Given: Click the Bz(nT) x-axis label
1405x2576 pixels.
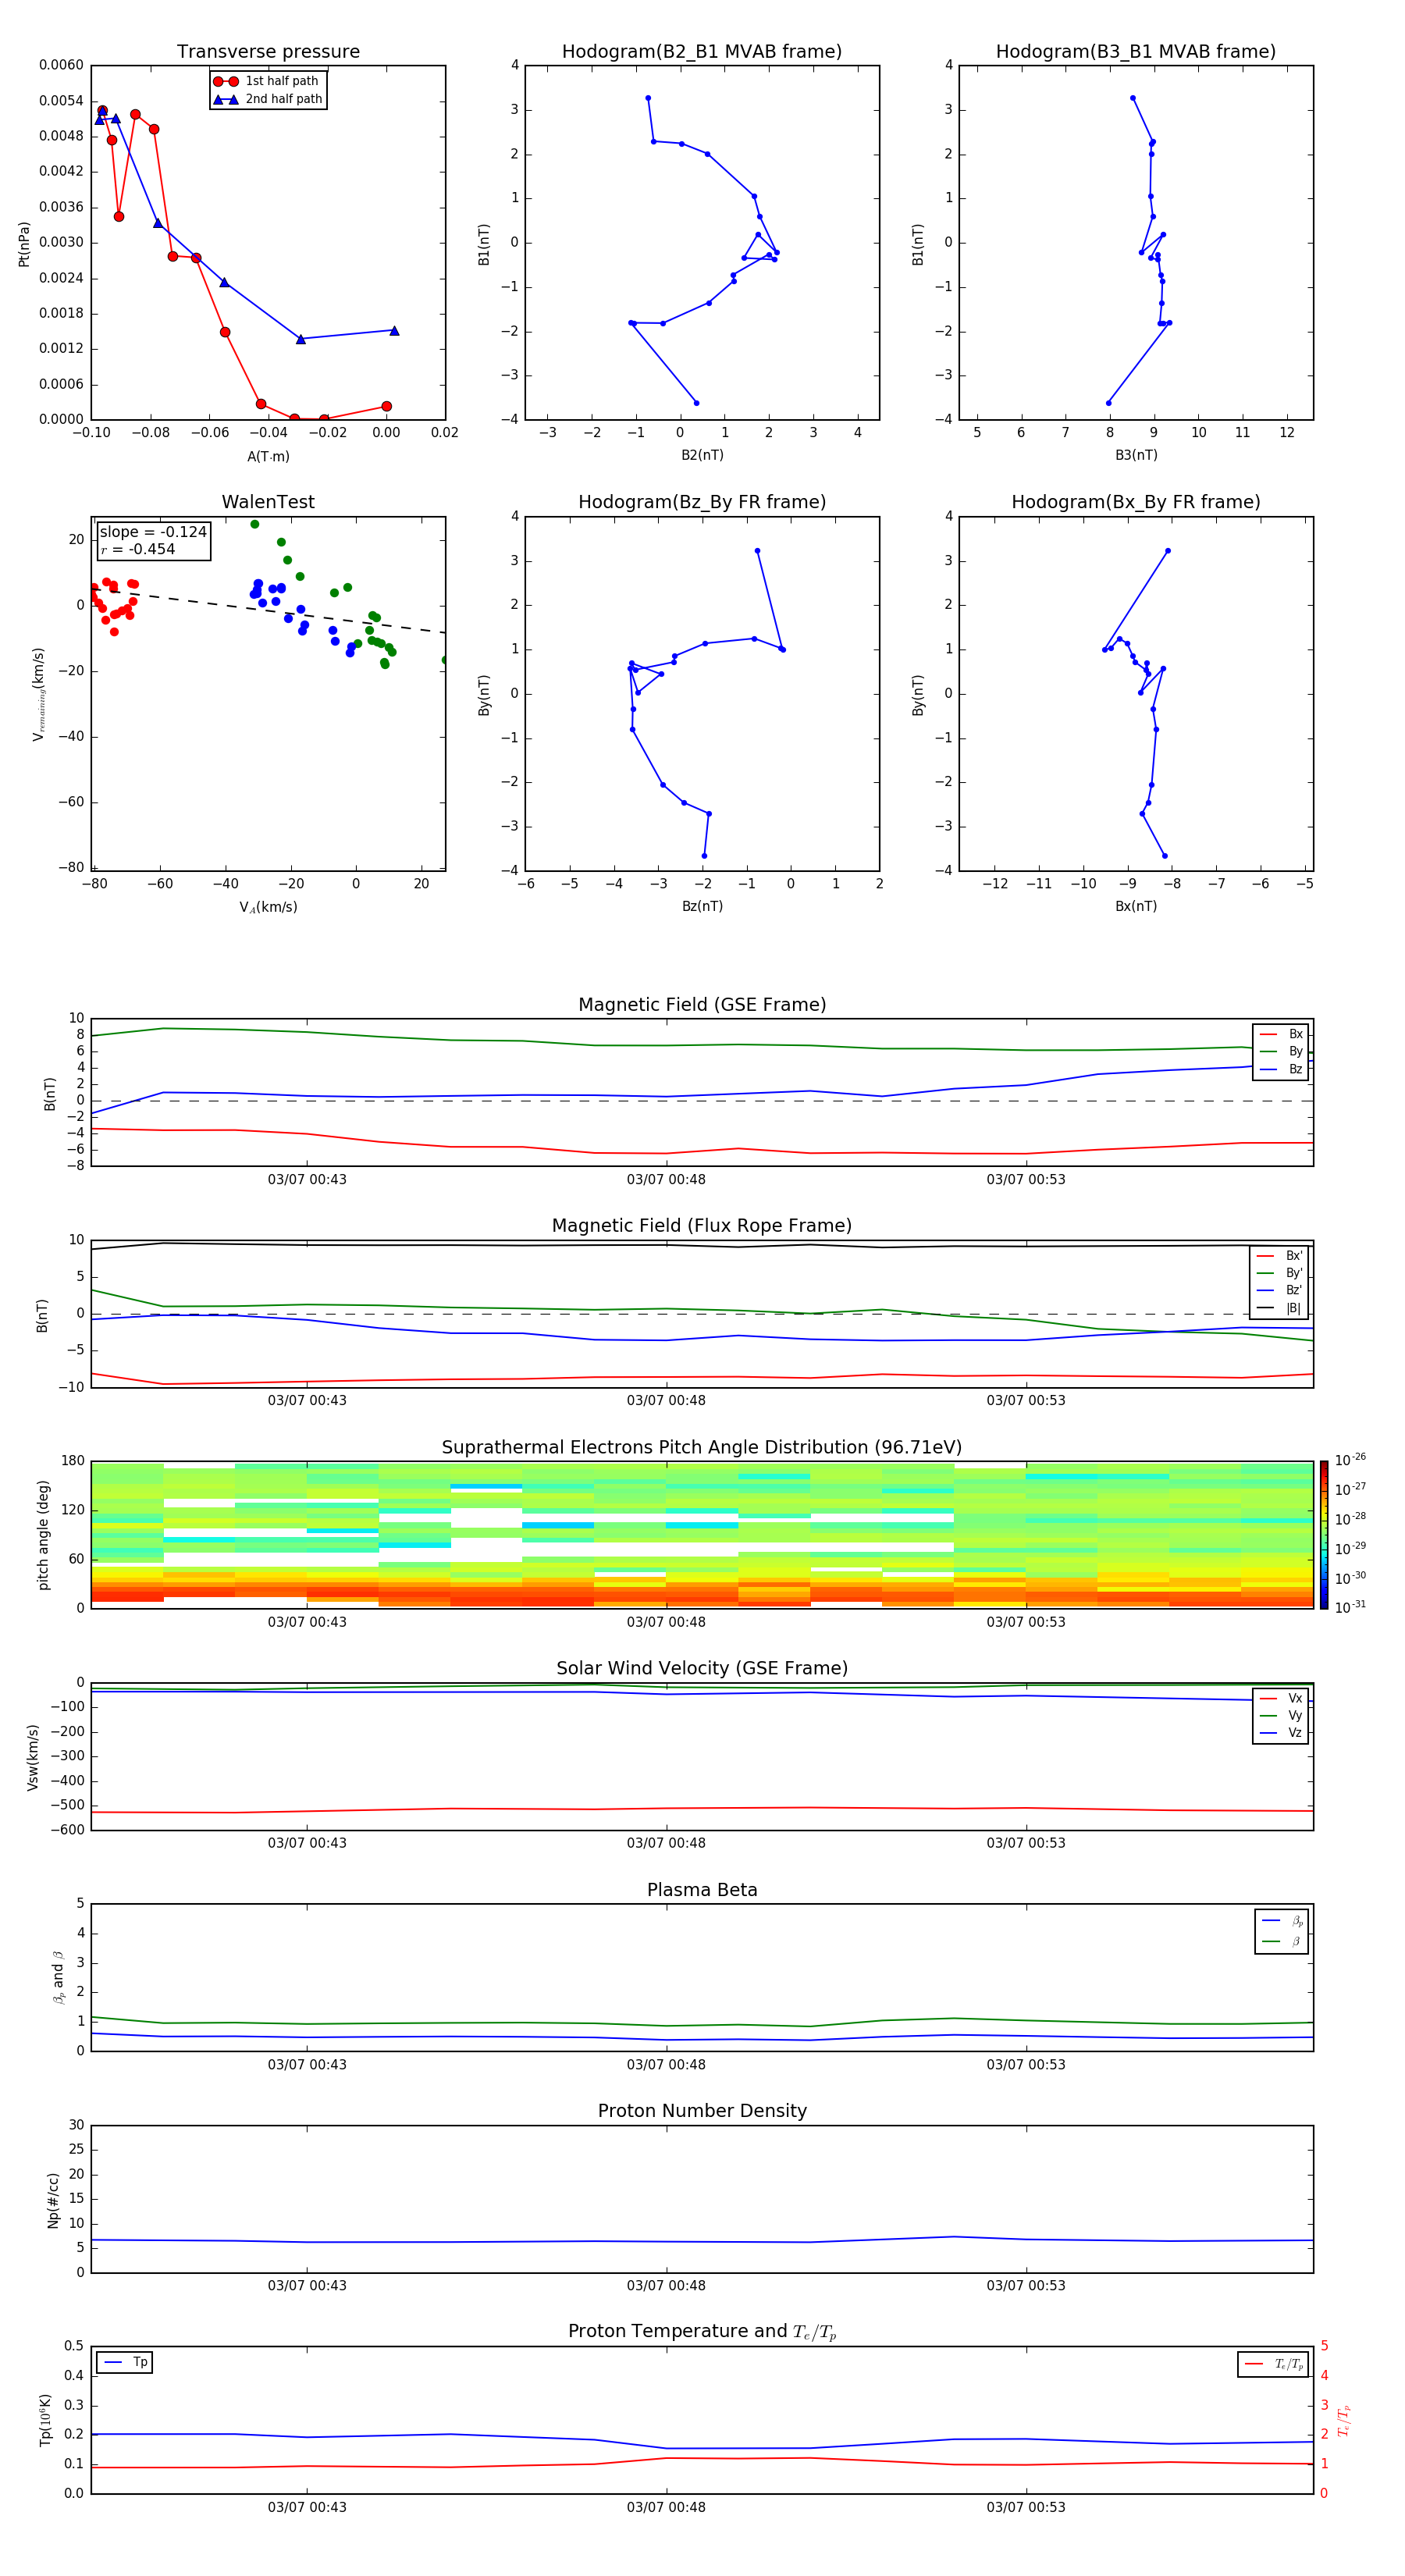Looking at the screenshot, I should (702, 906).
